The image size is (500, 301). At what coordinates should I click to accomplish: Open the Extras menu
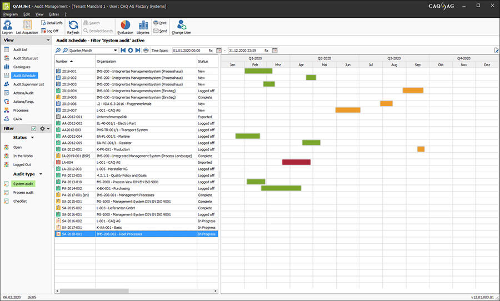(54, 14)
